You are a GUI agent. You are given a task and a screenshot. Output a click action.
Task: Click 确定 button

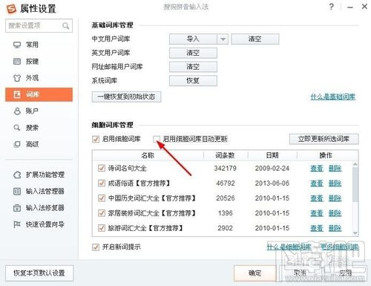point(255,273)
